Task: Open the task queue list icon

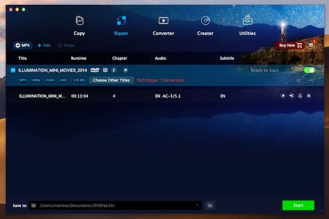Action: (x=311, y=45)
